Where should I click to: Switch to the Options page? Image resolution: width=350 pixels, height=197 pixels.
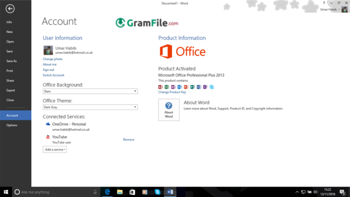(12, 125)
